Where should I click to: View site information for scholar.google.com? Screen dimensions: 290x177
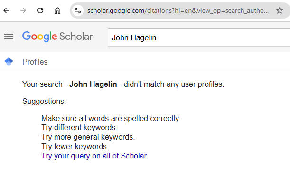point(78,10)
